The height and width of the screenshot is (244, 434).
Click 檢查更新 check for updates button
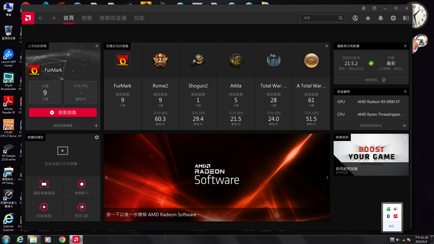pyautogui.click(x=375, y=80)
